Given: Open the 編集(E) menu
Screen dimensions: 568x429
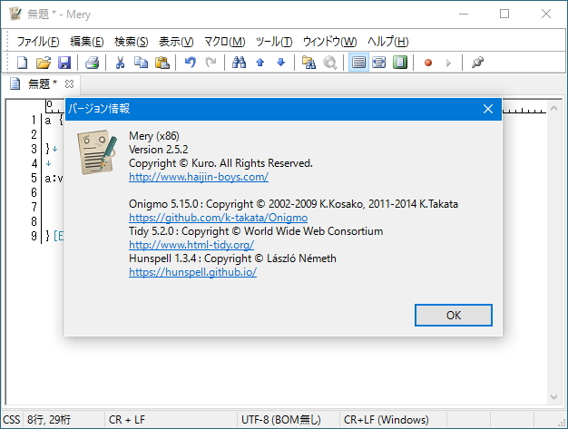Looking at the screenshot, I should (87, 42).
